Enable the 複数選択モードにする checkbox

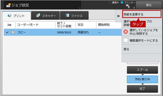pyautogui.click(x=126, y=40)
